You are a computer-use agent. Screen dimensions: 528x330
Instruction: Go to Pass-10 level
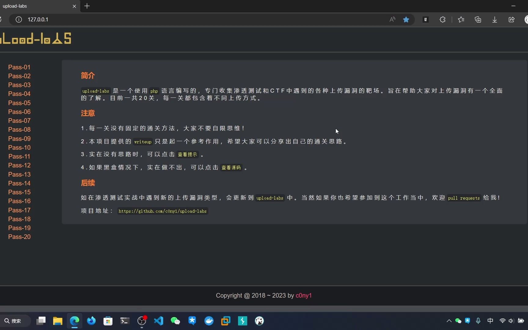(19, 148)
